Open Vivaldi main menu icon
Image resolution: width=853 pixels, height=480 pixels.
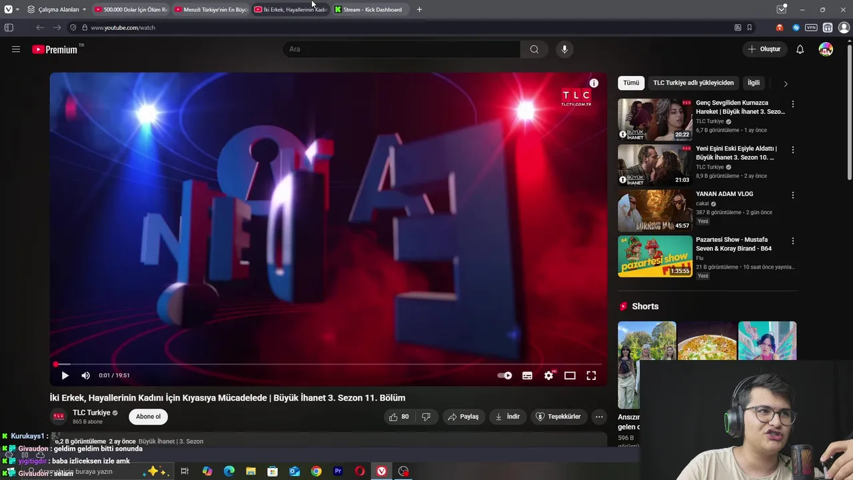(x=8, y=9)
